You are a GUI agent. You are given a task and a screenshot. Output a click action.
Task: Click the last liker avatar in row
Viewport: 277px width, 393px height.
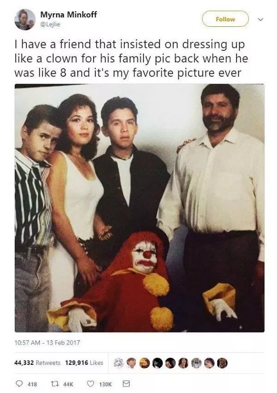point(222,363)
